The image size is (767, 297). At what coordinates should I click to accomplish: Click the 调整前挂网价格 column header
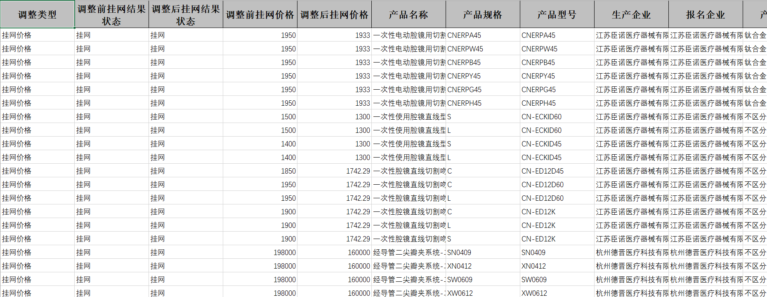260,15
